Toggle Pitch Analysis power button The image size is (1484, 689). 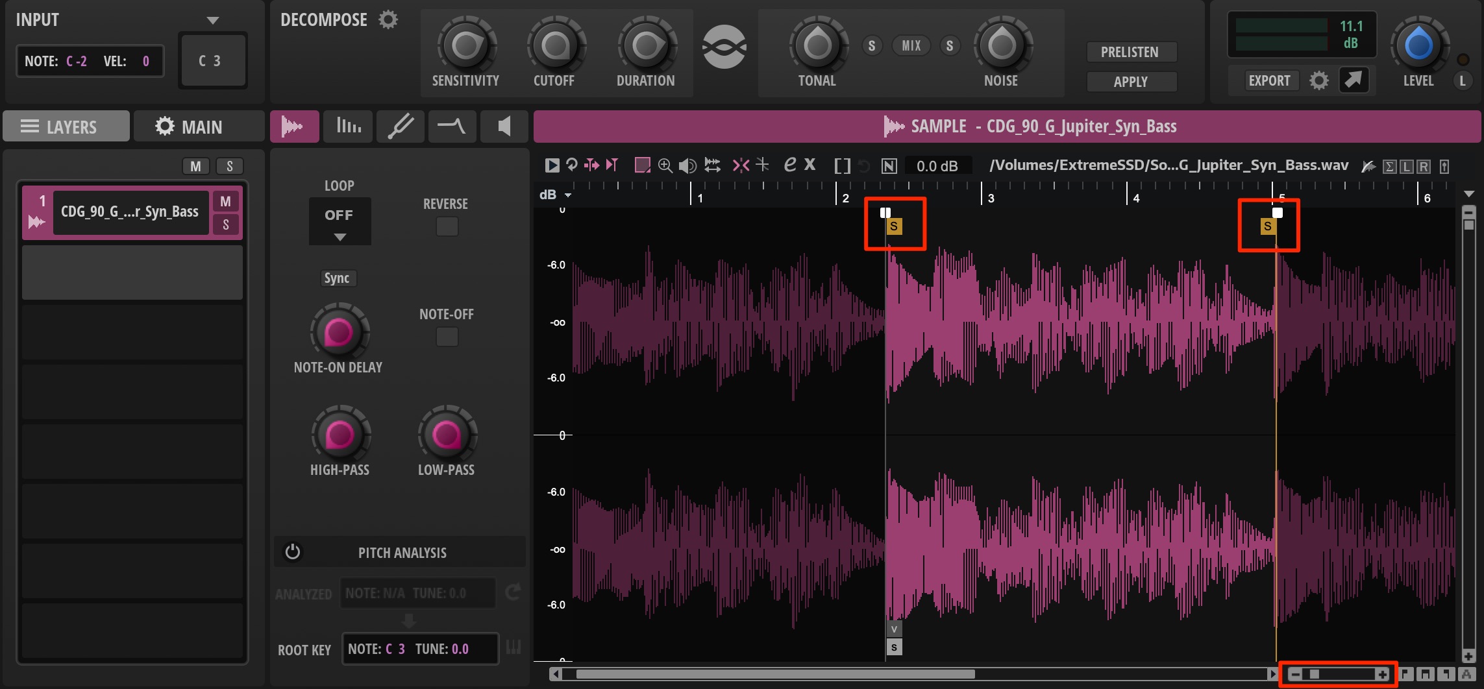coord(293,551)
